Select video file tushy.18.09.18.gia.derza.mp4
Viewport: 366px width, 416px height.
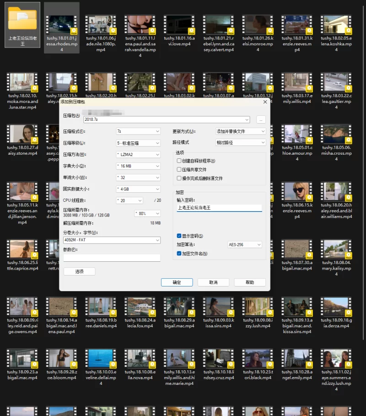click(336, 313)
